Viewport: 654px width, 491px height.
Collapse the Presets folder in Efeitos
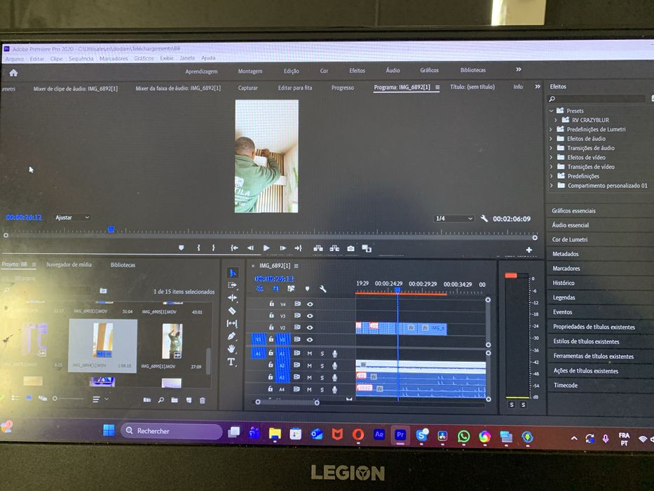(x=552, y=111)
